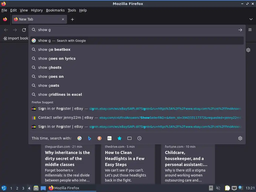Click the Import bookmarks toolbar button

(x=16, y=38)
